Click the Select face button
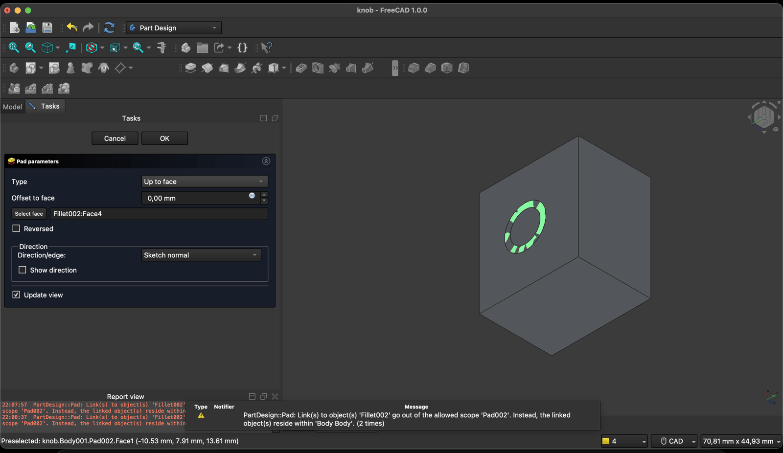Screen dimensions: 783x453 coord(29,214)
